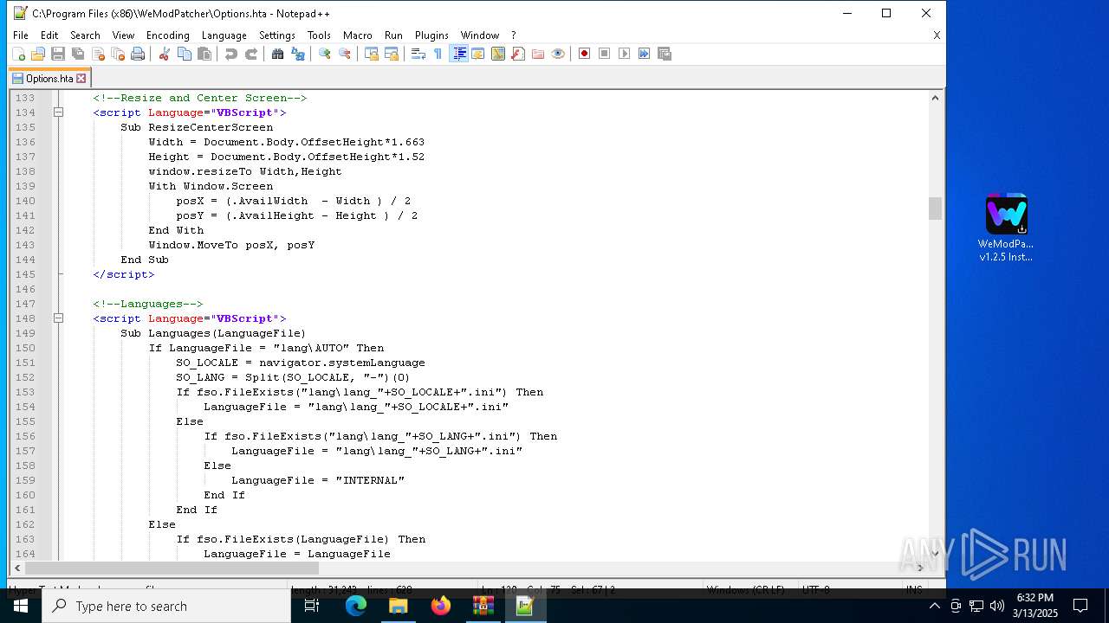
Task: Open Folder as Workspace icon
Action: [x=538, y=54]
